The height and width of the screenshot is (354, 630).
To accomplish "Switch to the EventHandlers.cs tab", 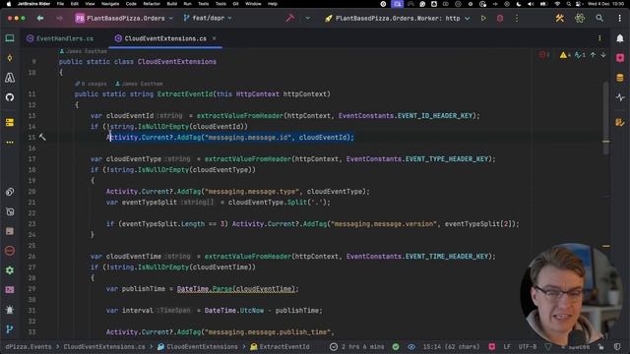I will coord(60,38).
